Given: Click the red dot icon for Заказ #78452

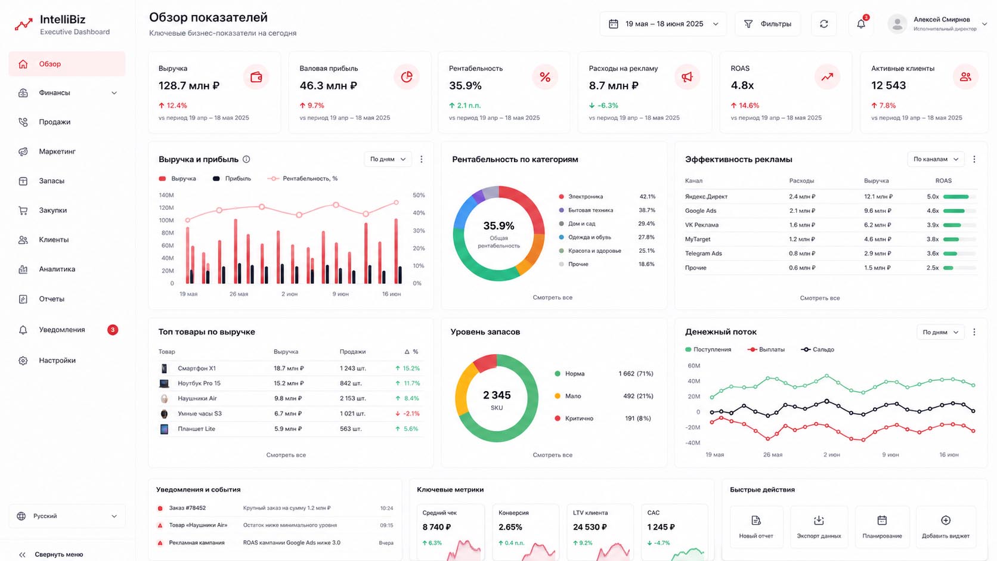Looking at the screenshot, I should (160, 508).
